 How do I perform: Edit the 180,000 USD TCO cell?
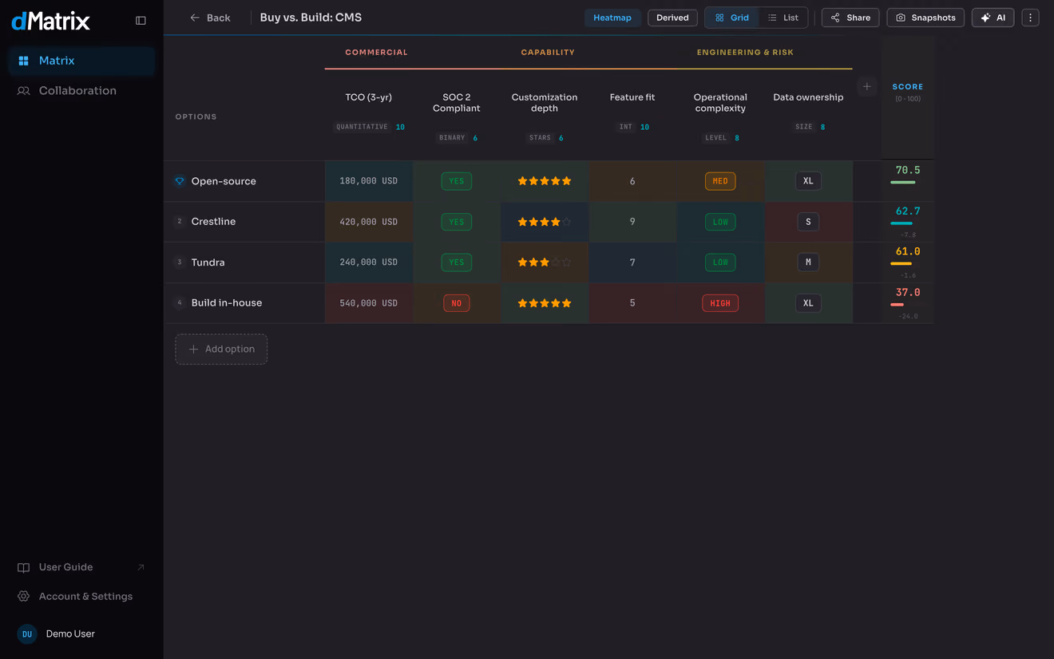click(x=369, y=181)
